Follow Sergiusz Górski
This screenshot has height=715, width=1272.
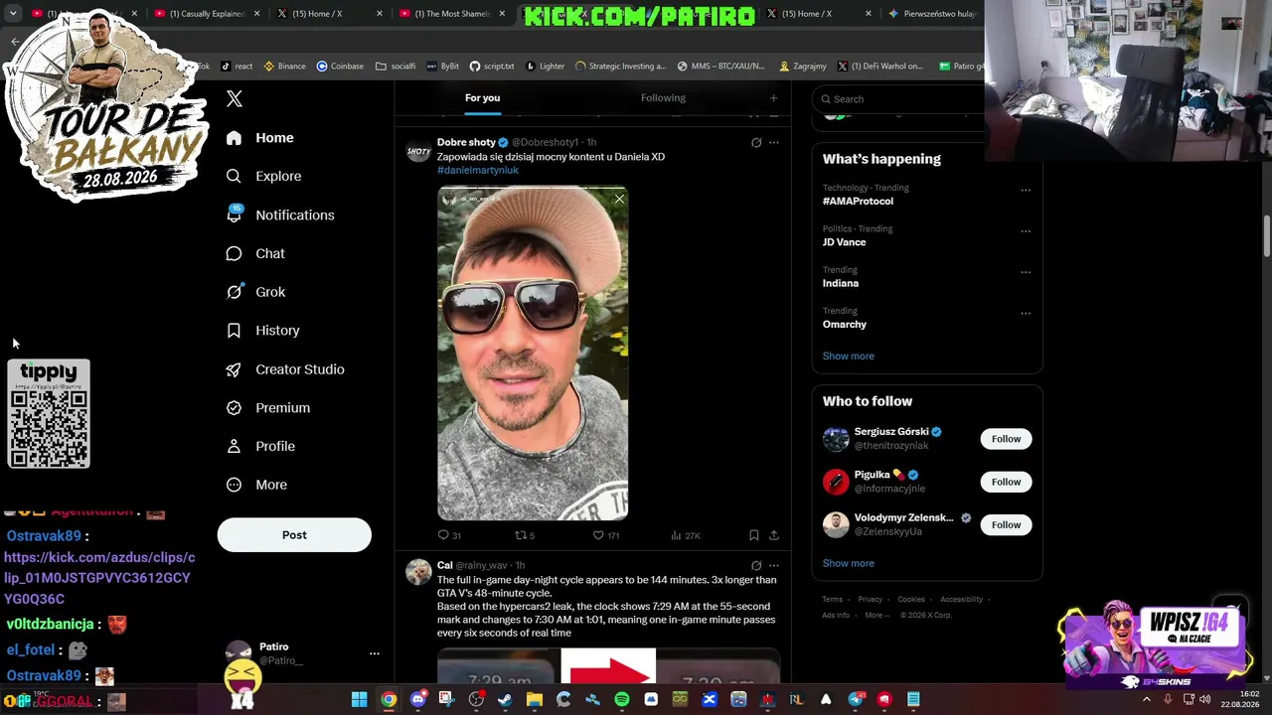click(x=1006, y=439)
